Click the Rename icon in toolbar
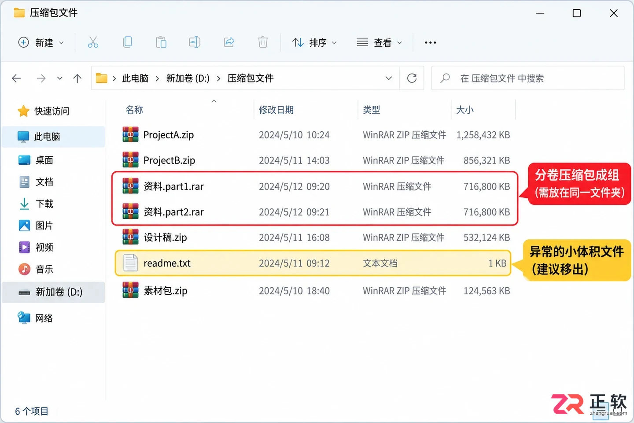The image size is (634, 423). pyautogui.click(x=195, y=42)
